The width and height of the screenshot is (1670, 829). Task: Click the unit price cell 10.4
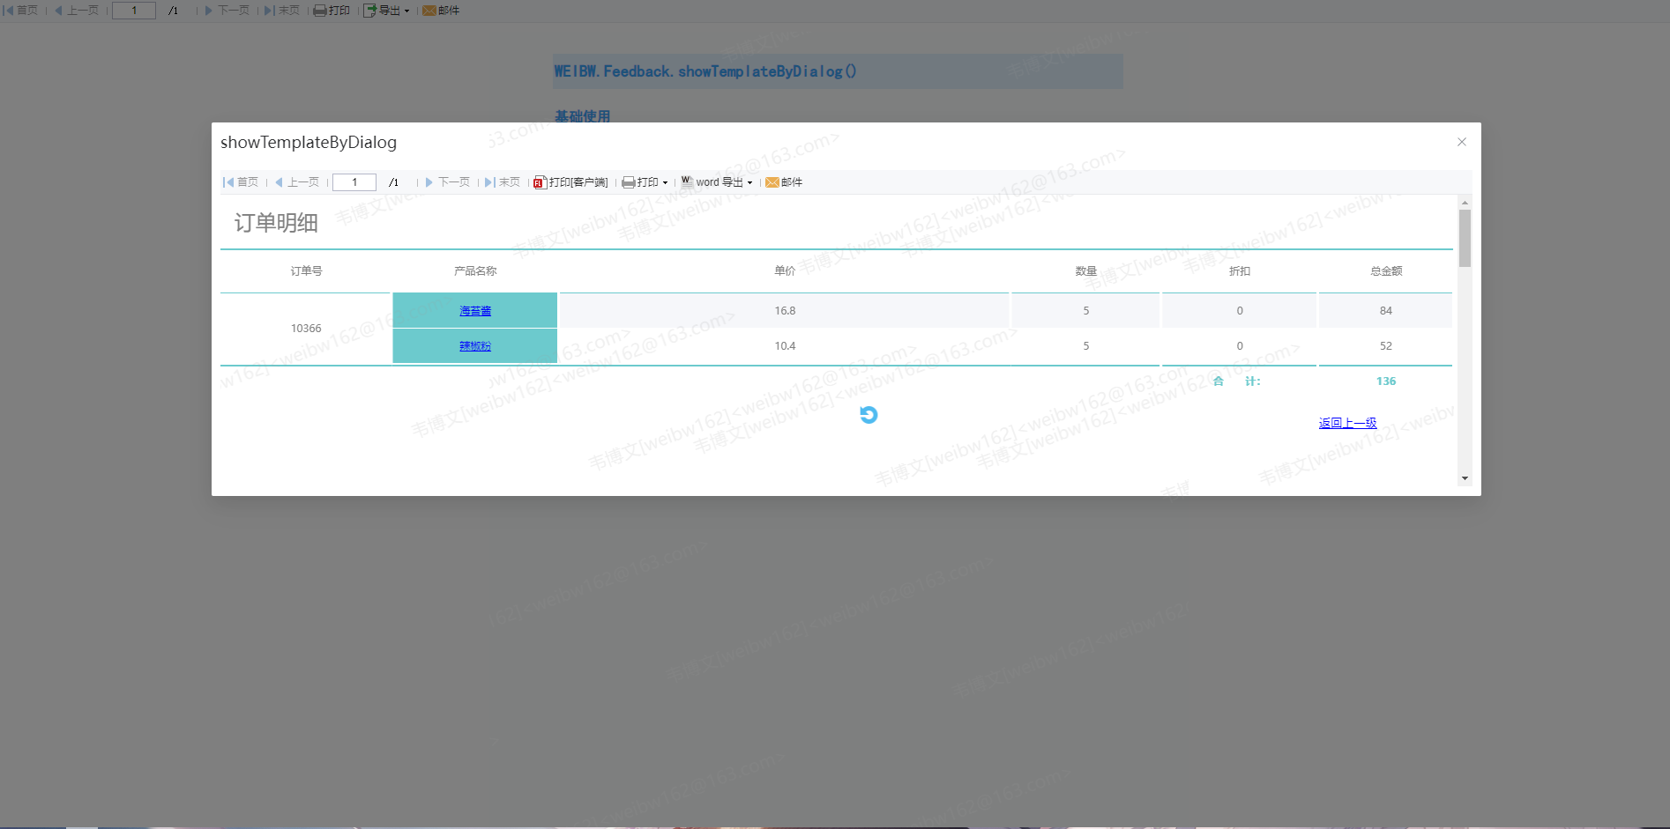[785, 346]
